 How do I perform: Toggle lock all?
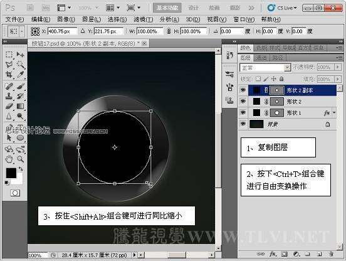(281, 78)
